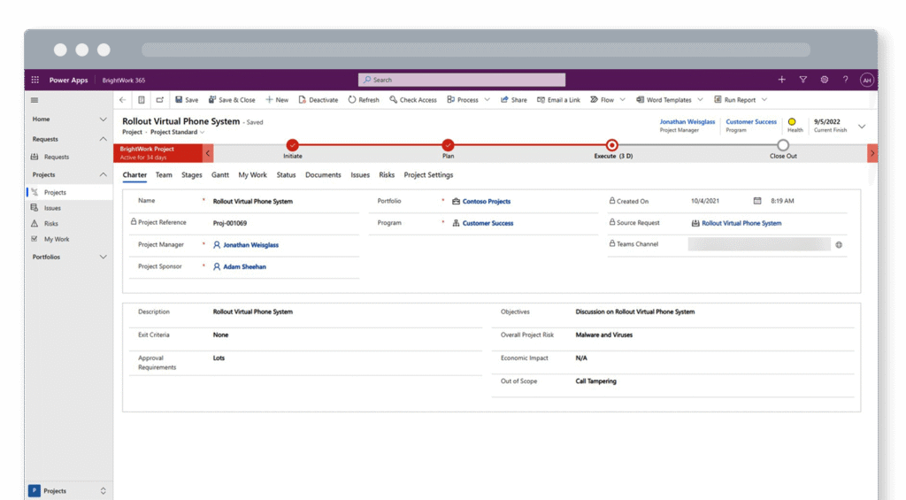The height and width of the screenshot is (500, 906).
Task: Click the Save & Close button
Action: 231,100
